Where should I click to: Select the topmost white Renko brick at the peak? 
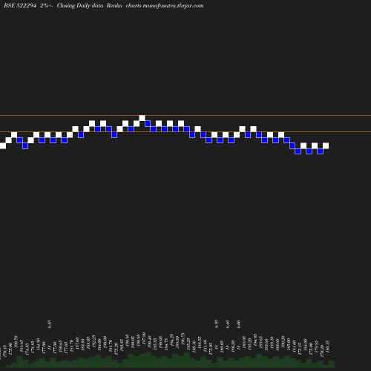coord(142,118)
